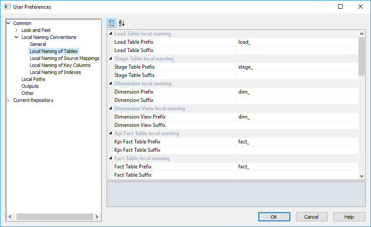The height and width of the screenshot is (227, 371).
Task: Click the Dimension Suffix value field
Action: 297,100
